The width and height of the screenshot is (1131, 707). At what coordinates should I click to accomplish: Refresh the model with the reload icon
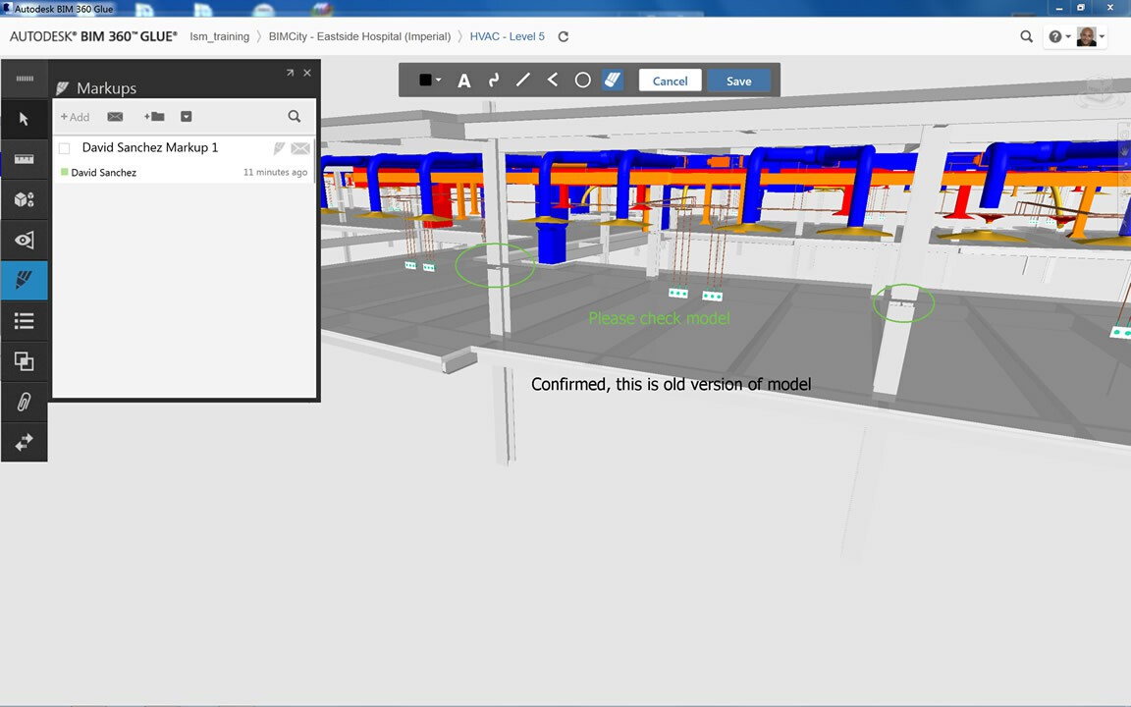pyautogui.click(x=563, y=36)
